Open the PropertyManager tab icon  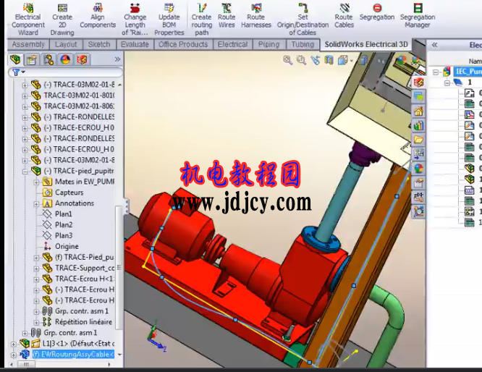(x=31, y=59)
